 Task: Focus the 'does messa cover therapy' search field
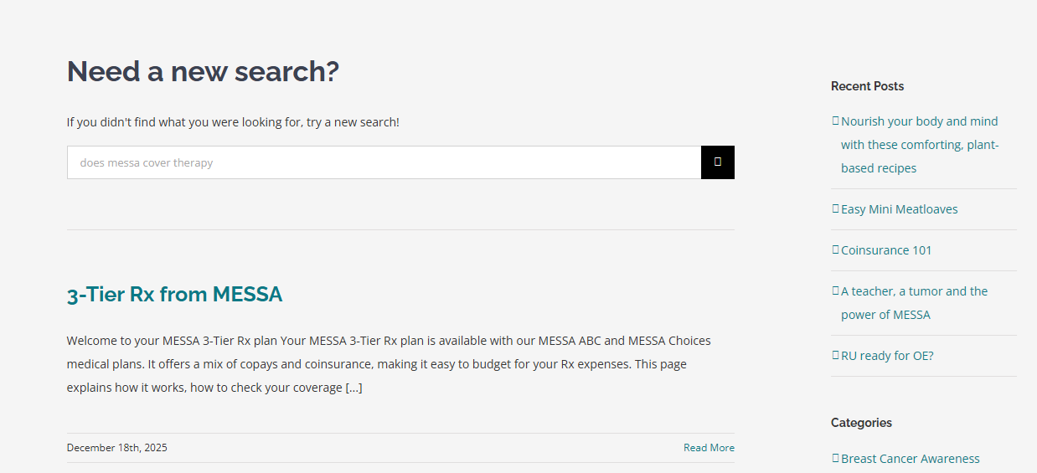tap(384, 162)
